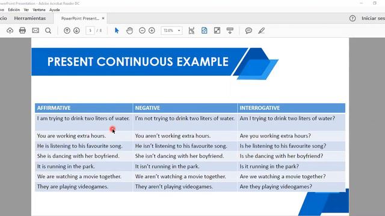Click 'Are you working extra hours?' text
The width and height of the screenshot is (385, 216).
click(x=276, y=136)
